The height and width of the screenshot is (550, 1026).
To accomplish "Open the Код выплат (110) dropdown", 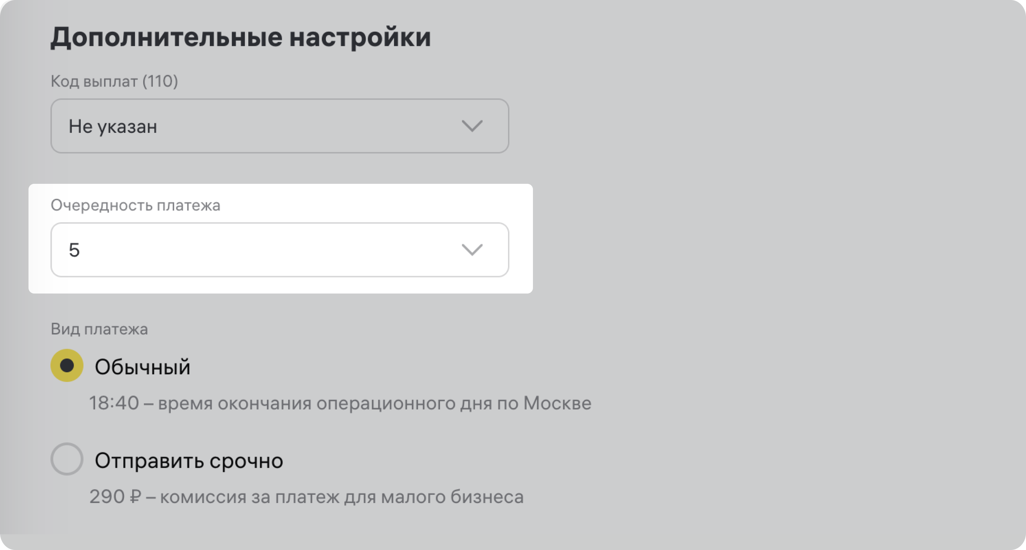I will 279,126.
